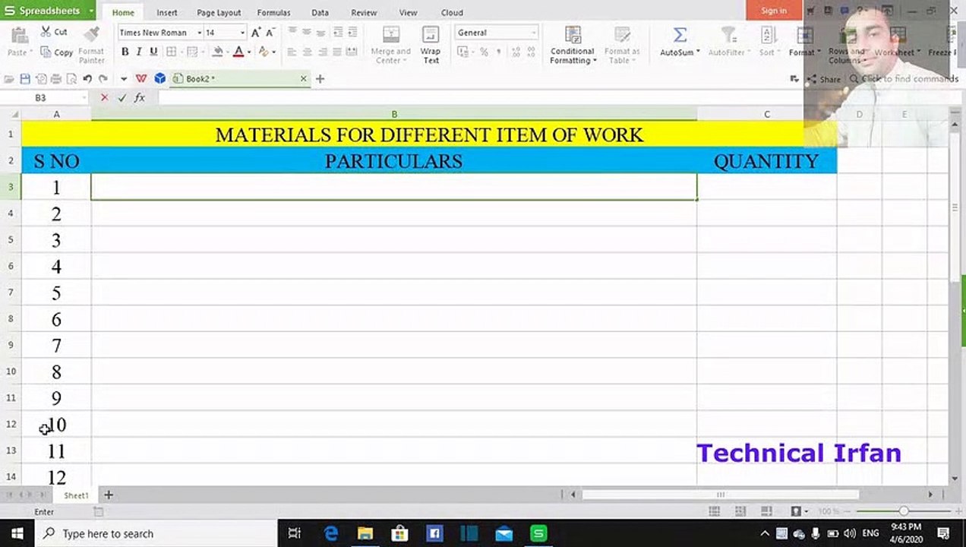Screen dimensions: 966x547
Task: Select column C header
Action: pos(767,114)
